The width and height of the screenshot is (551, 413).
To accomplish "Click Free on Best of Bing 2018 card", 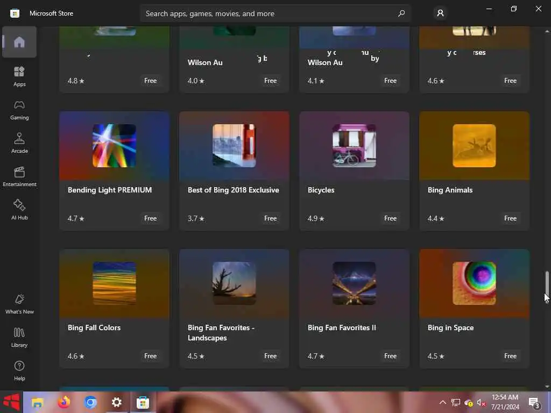I will click(270, 218).
